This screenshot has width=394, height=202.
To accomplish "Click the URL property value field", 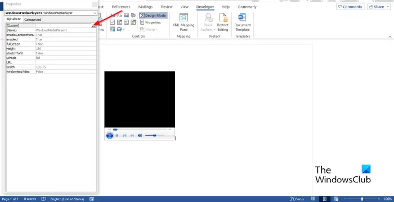I will click(66, 62).
